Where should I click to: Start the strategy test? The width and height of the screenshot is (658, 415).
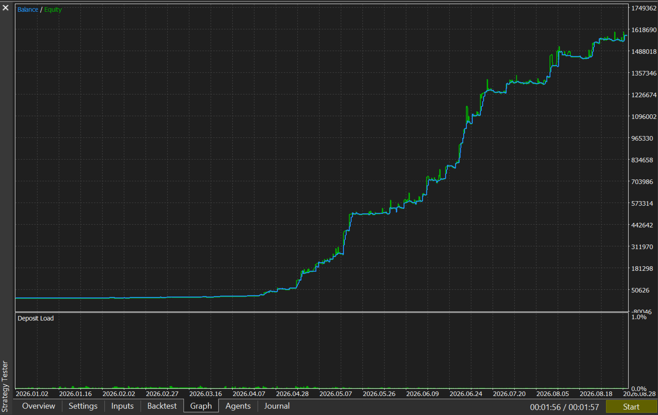[x=631, y=407]
